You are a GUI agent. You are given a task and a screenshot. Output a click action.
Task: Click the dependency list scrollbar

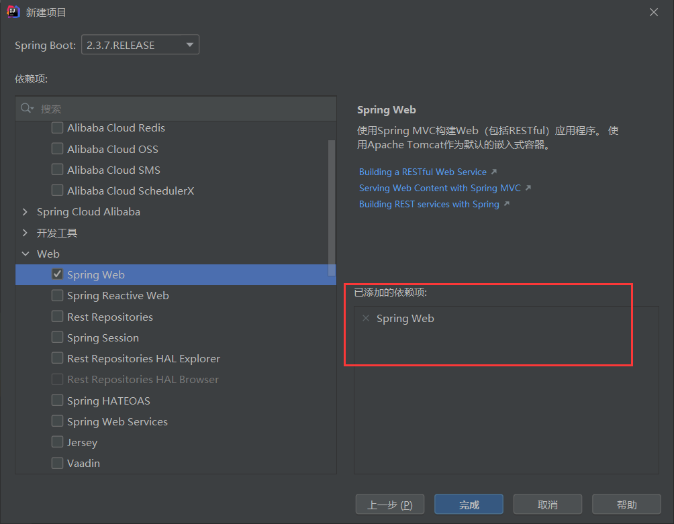(332, 208)
